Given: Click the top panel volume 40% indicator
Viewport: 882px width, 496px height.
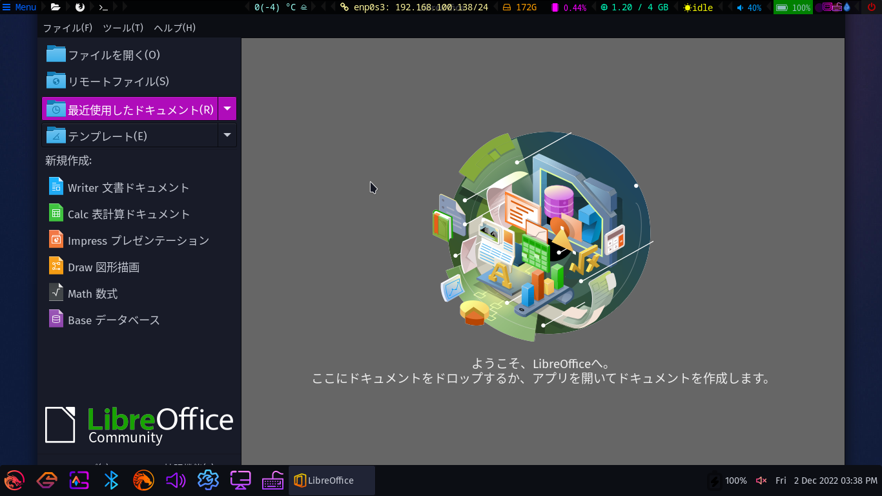Looking at the screenshot, I should point(749,8).
